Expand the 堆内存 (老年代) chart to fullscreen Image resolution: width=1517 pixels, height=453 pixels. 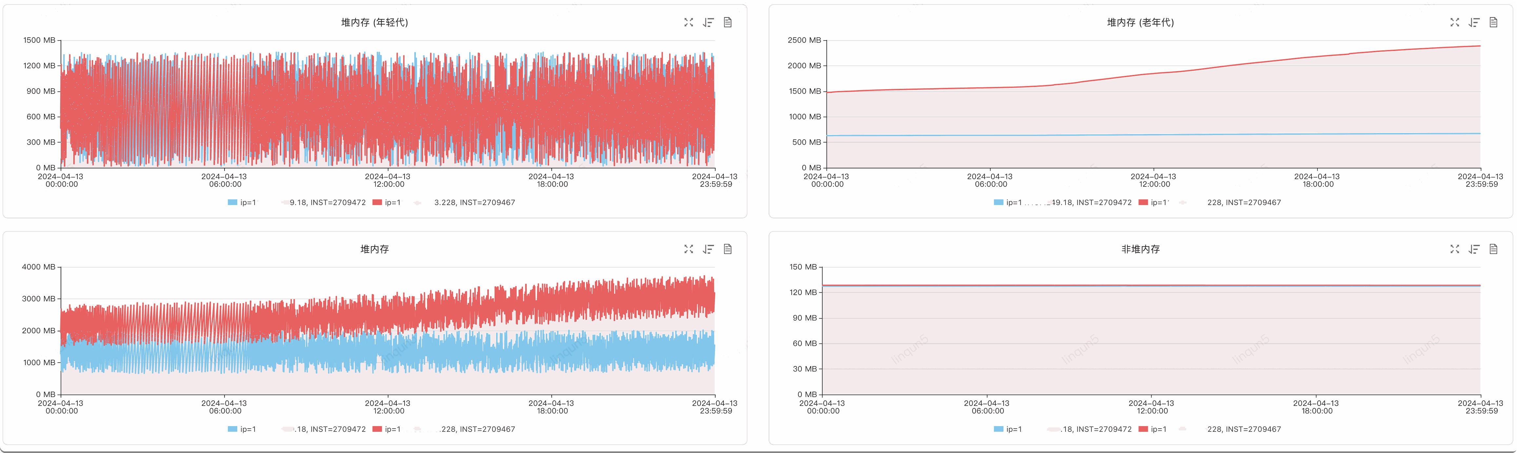1455,22
